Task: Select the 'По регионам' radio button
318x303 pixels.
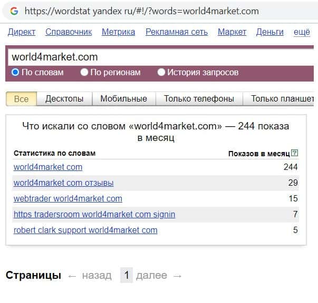Action: coord(84,73)
